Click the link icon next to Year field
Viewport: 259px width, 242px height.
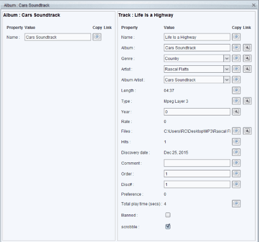(236, 111)
